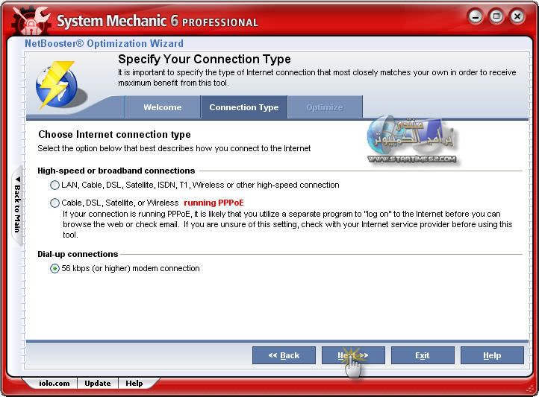The width and height of the screenshot is (539, 397).
Task: Expand the Back to Main side tab
Action: pyautogui.click(x=17, y=205)
